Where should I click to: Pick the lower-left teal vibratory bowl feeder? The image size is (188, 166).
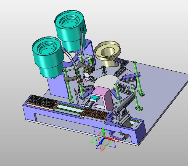click(48, 57)
